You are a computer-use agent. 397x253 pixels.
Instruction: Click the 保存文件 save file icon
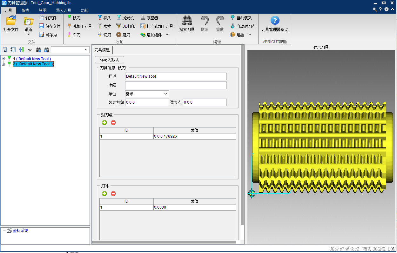tap(42, 26)
